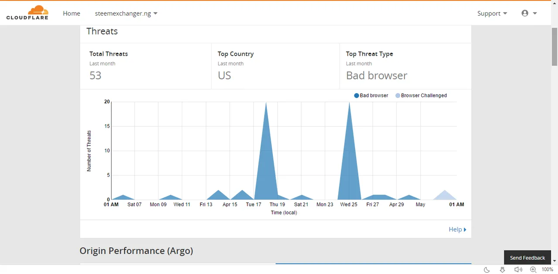Open the Support dropdown menu
This screenshot has width=558, height=274.
[x=492, y=14]
